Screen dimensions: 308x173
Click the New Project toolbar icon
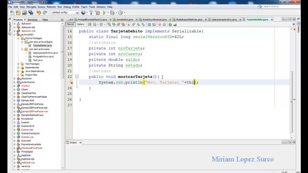pyautogui.click(x=18, y=13)
